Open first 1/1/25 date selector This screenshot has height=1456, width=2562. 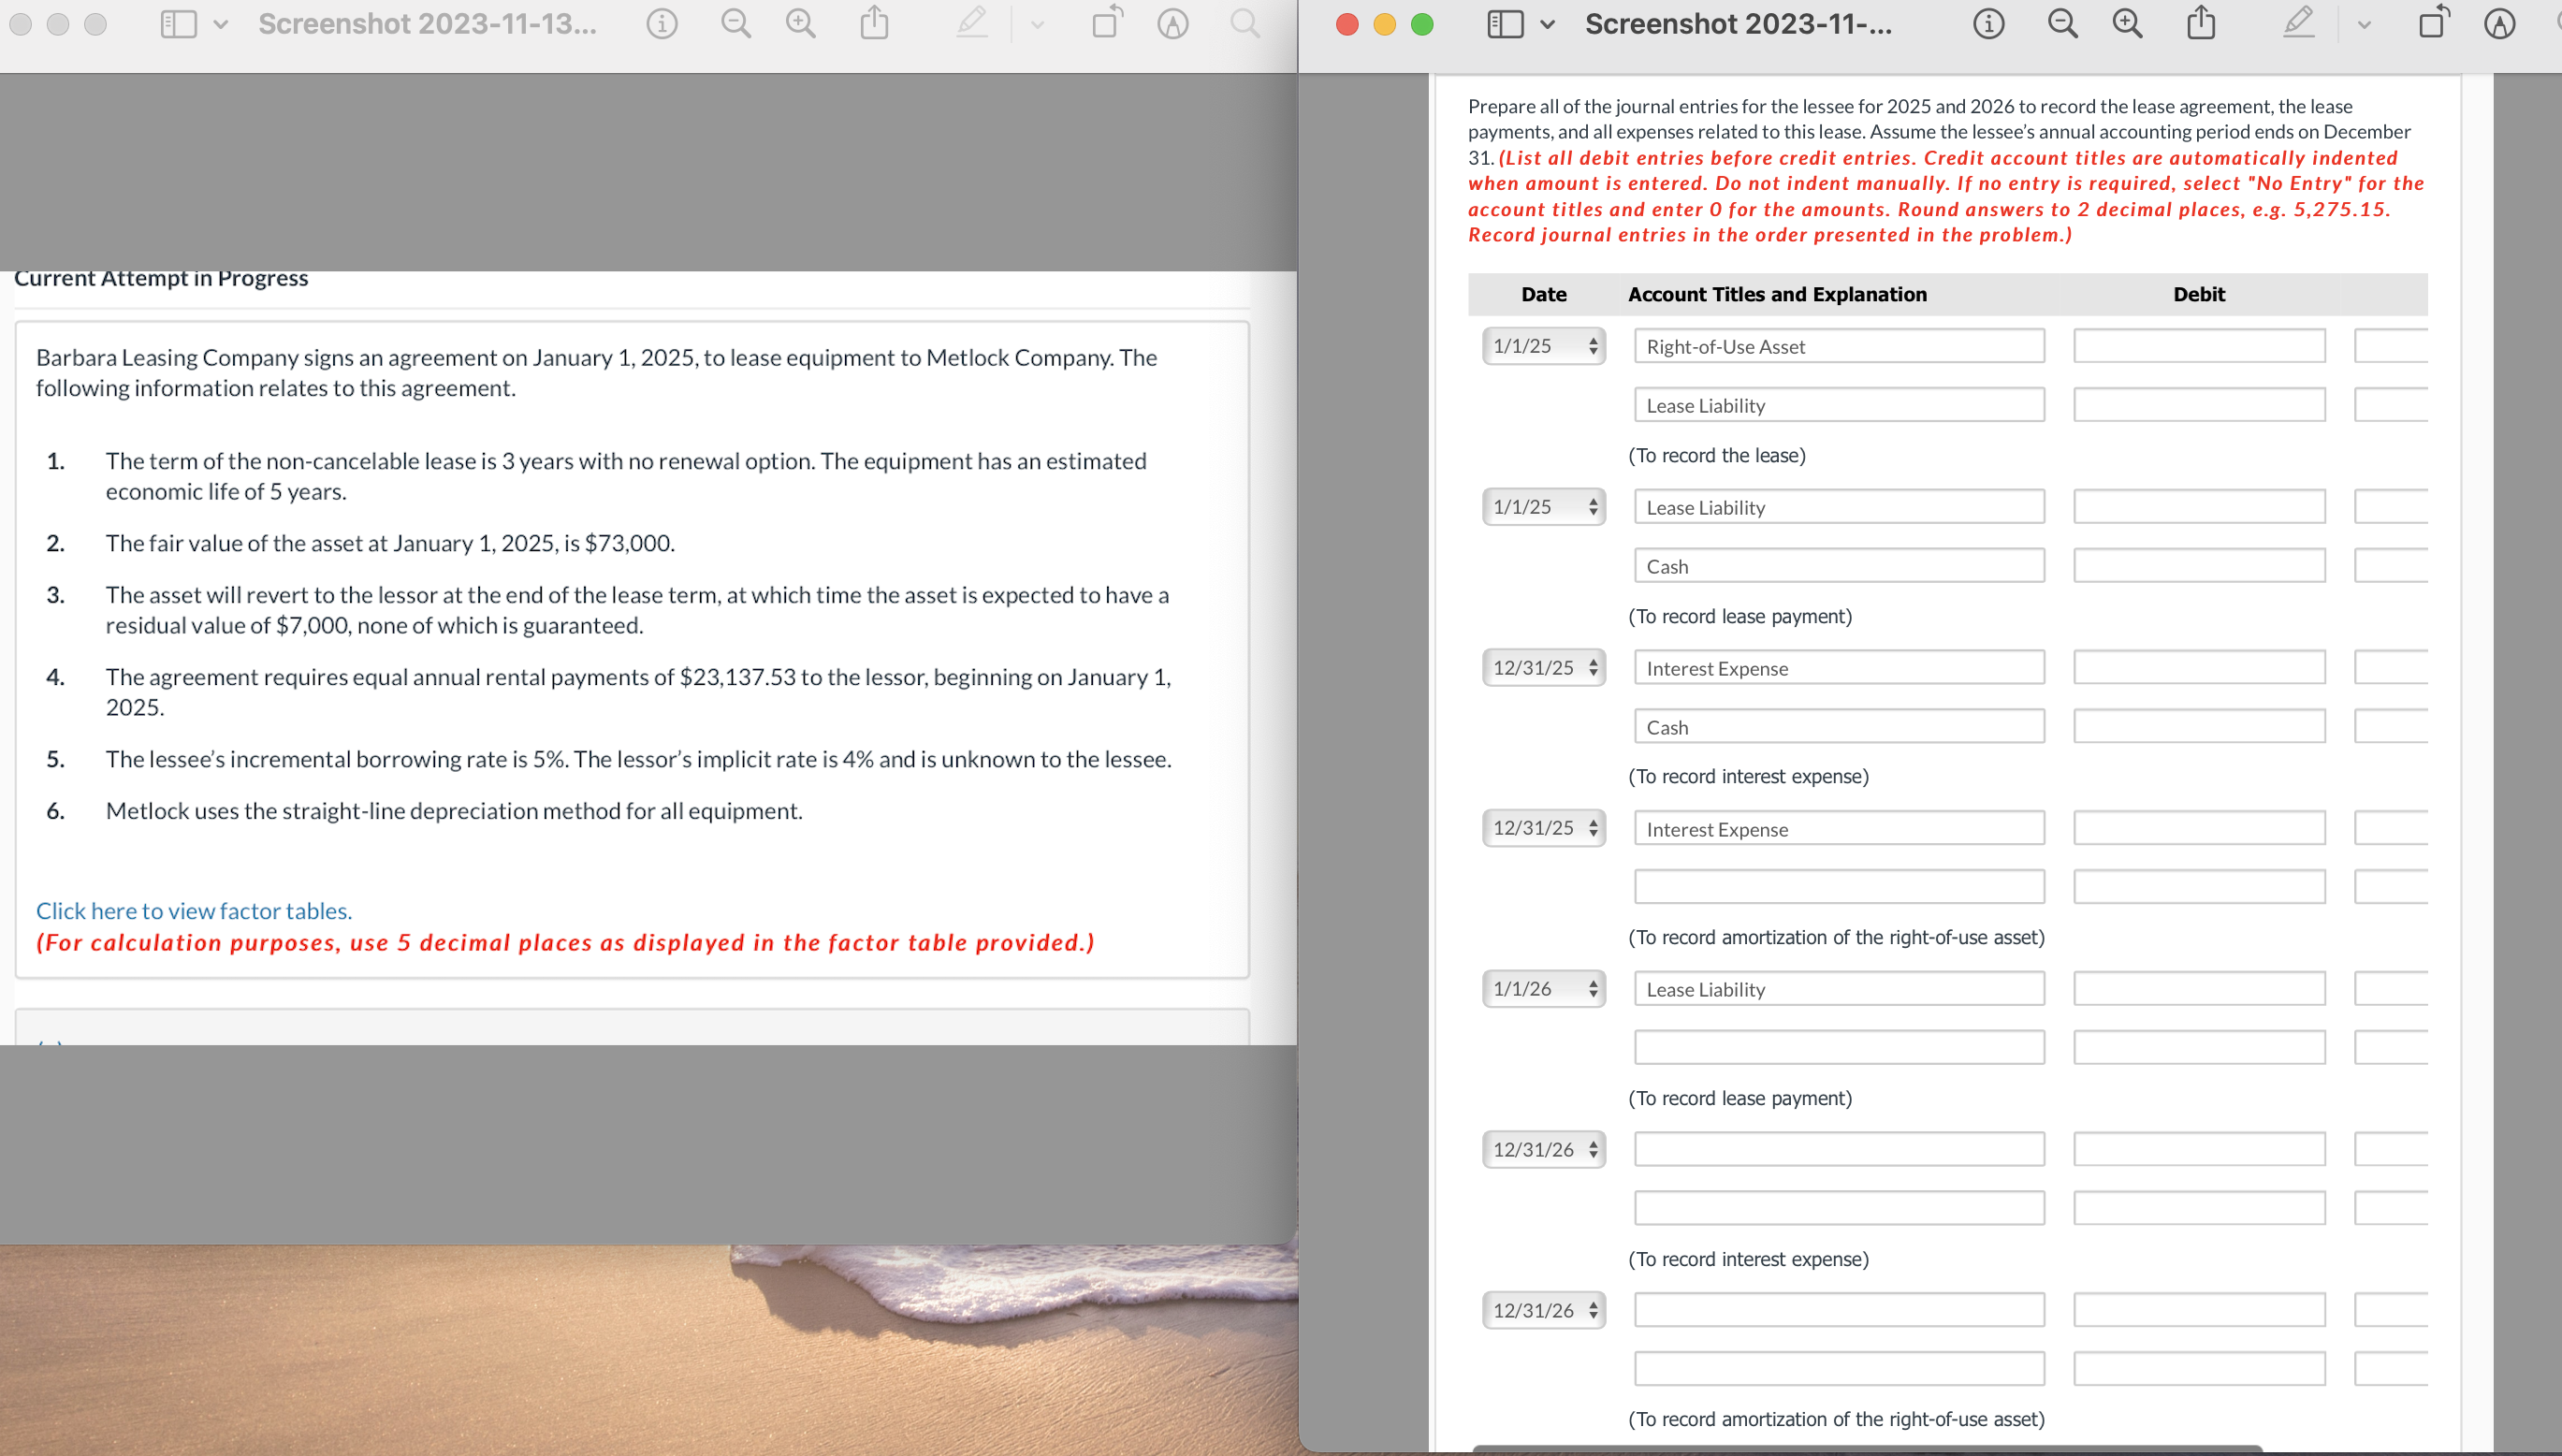[1543, 346]
